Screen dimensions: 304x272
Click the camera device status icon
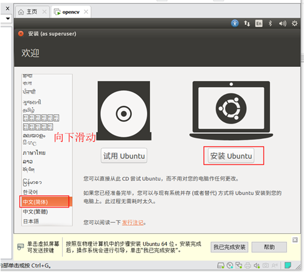pyautogui.click(x=266, y=265)
